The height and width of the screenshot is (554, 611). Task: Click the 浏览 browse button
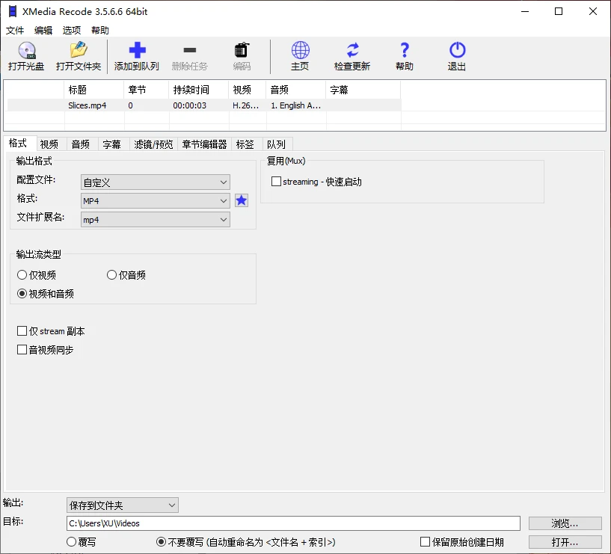coord(565,523)
